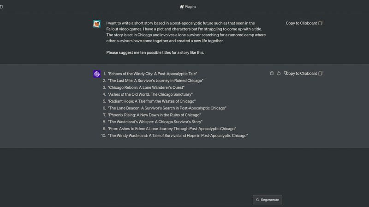Viewport: 369px width, 207px height.
Task: Click Copy to Clipboard on the user prompt
Action: pyautogui.click(x=302, y=23)
